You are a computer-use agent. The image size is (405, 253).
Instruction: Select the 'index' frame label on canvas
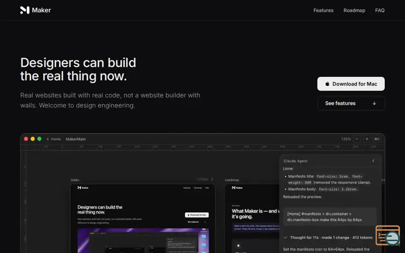[x=75, y=180]
